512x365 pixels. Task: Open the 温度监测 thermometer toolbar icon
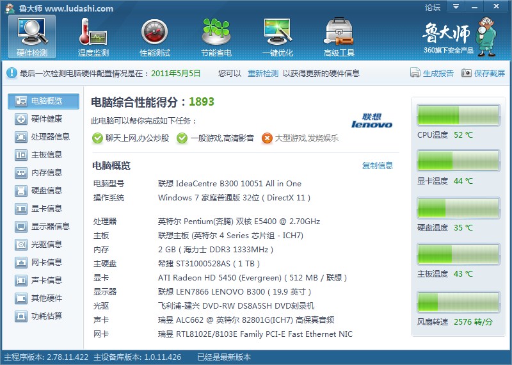[93, 37]
